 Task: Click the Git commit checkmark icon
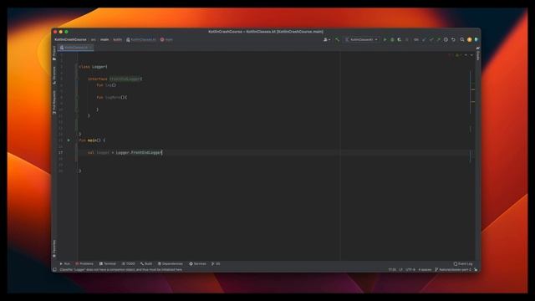click(x=431, y=39)
